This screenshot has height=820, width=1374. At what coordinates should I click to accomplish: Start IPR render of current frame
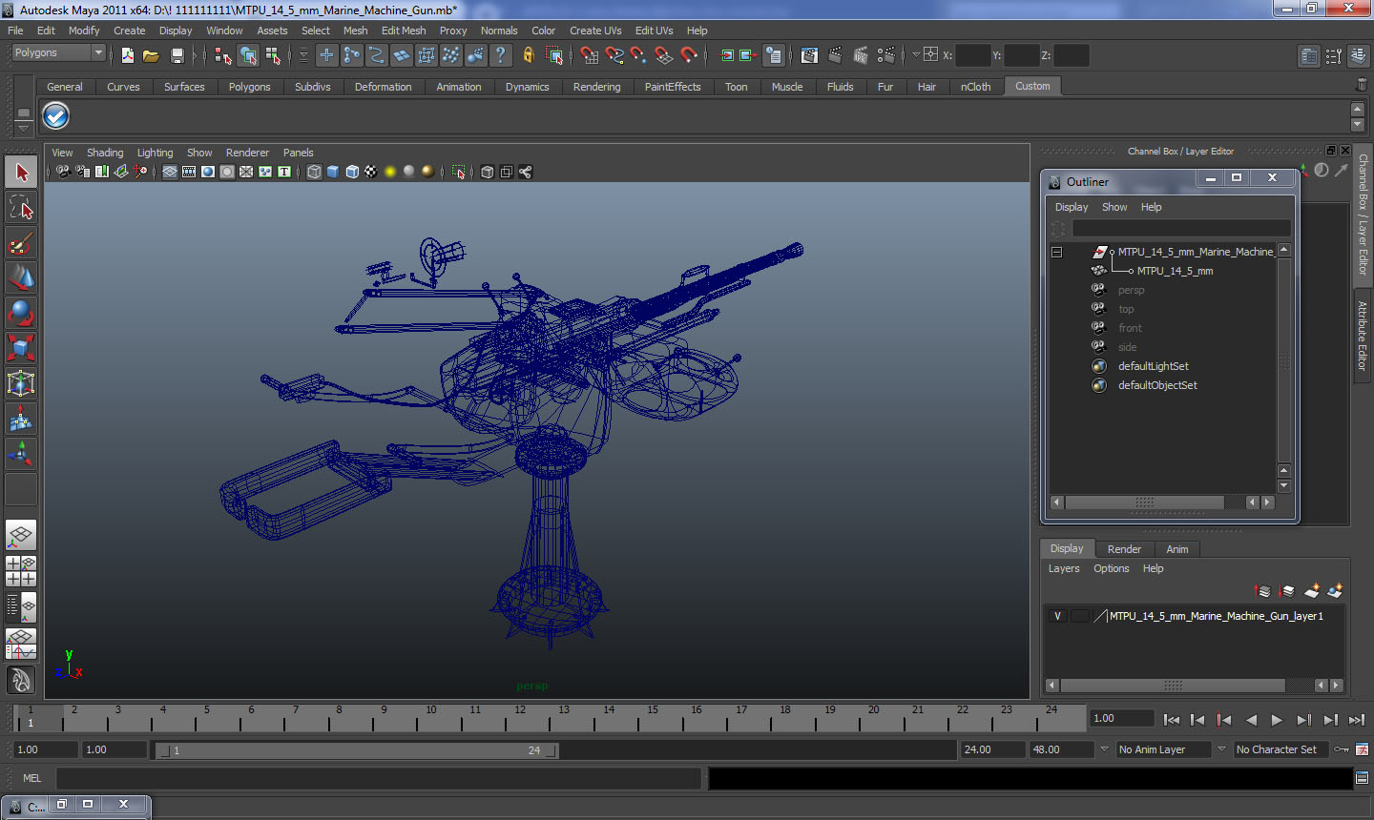pos(861,55)
